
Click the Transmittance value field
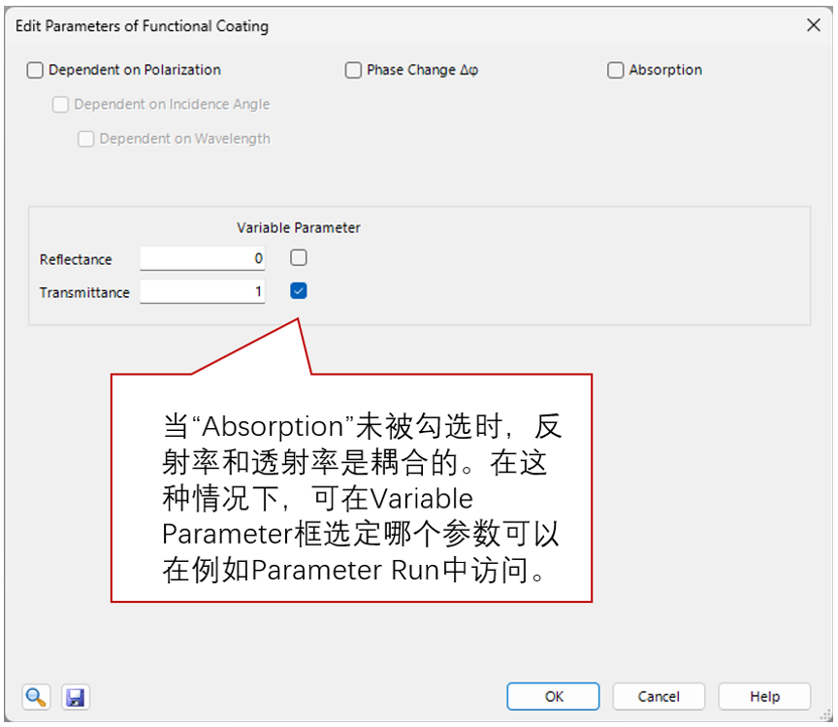pos(203,291)
